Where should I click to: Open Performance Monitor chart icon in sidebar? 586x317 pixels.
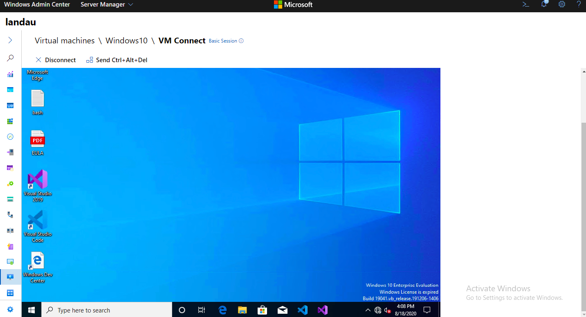[x=10, y=74]
